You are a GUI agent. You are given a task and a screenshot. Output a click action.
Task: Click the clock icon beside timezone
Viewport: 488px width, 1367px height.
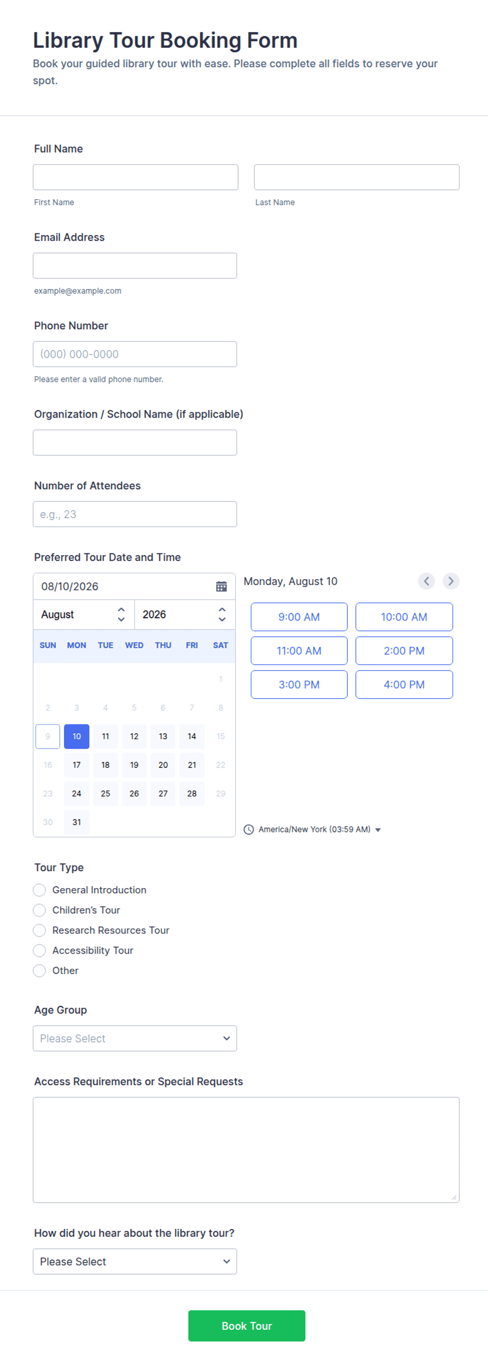[249, 829]
